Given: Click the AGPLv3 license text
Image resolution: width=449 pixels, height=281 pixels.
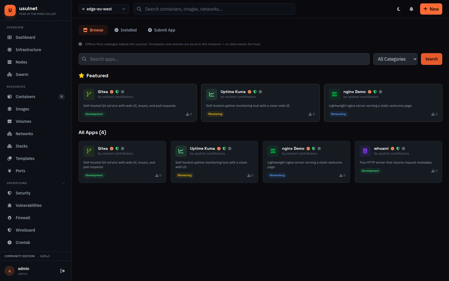Looking at the screenshot, I should coord(45,256).
